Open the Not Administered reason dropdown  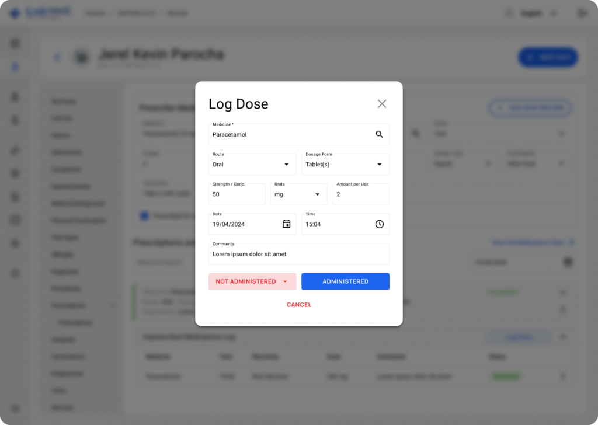pyautogui.click(x=285, y=281)
